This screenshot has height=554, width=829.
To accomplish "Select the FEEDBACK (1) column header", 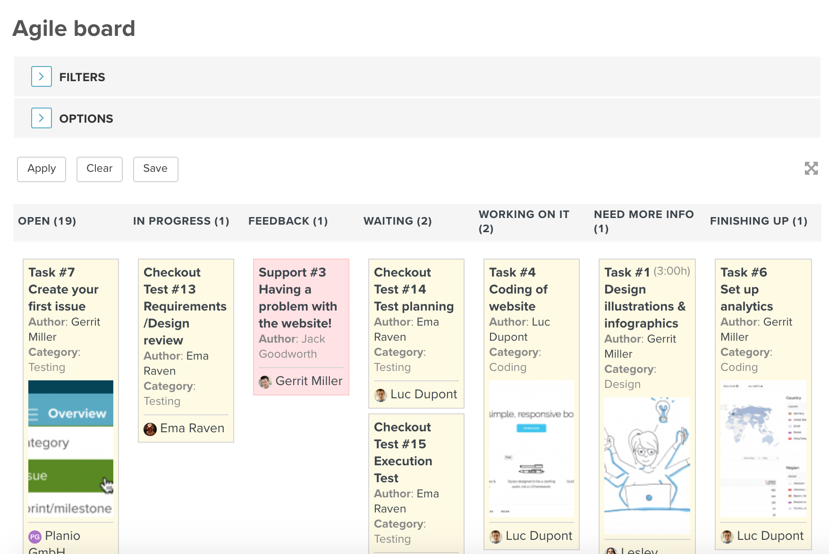I will coord(288,221).
